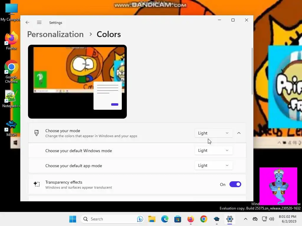The height and width of the screenshot is (226, 302).
Task: Open the Notepad++ desktop shortcut
Action: point(11,99)
